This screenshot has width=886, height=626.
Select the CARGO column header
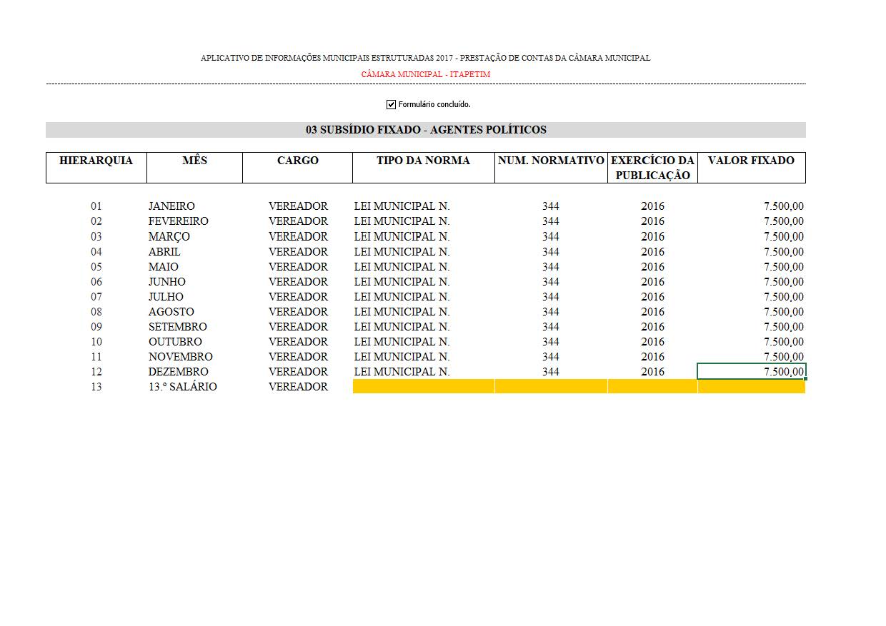tap(297, 161)
